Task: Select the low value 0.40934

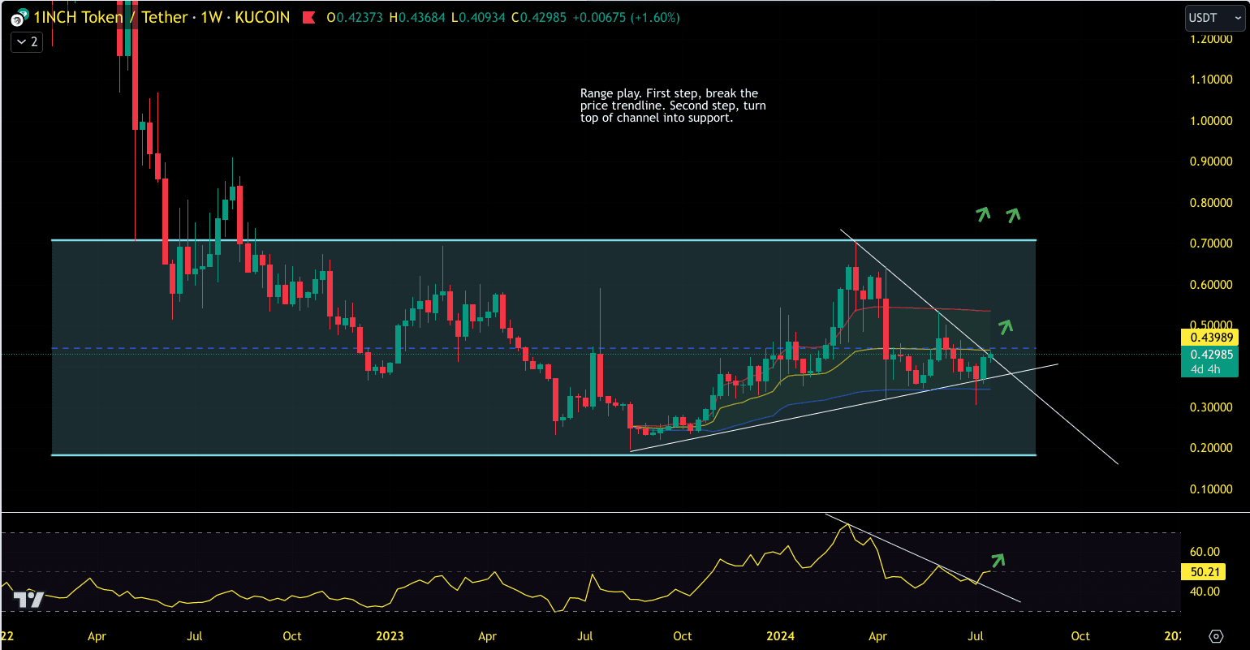Action: click(x=482, y=18)
